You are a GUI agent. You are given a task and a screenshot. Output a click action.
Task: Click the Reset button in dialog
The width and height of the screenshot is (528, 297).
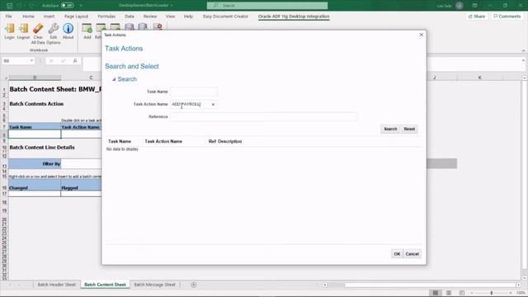(409, 129)
